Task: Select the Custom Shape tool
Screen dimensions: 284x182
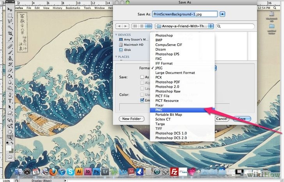Action: click(10, 113)
